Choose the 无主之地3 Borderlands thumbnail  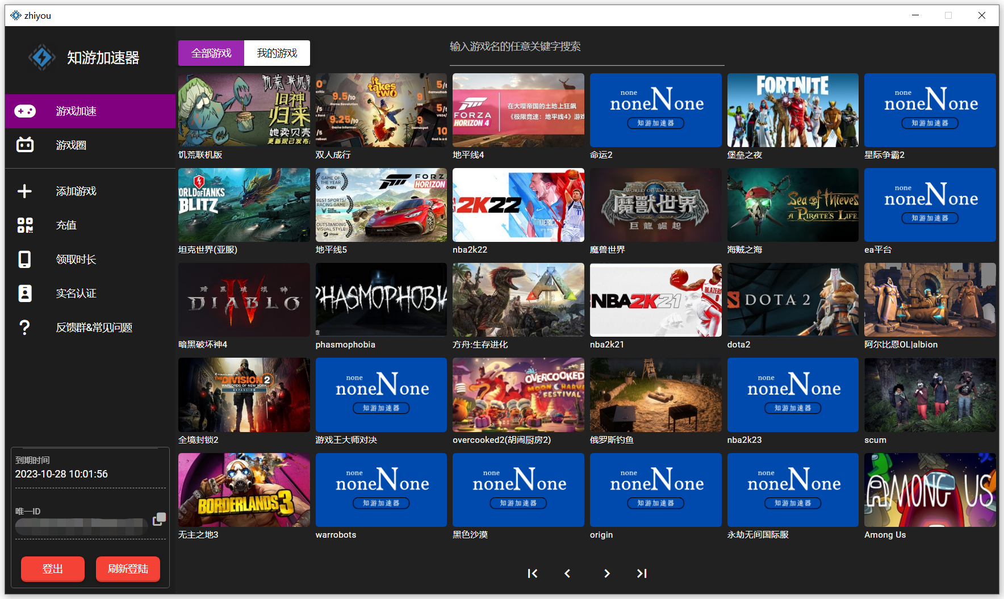244,490
